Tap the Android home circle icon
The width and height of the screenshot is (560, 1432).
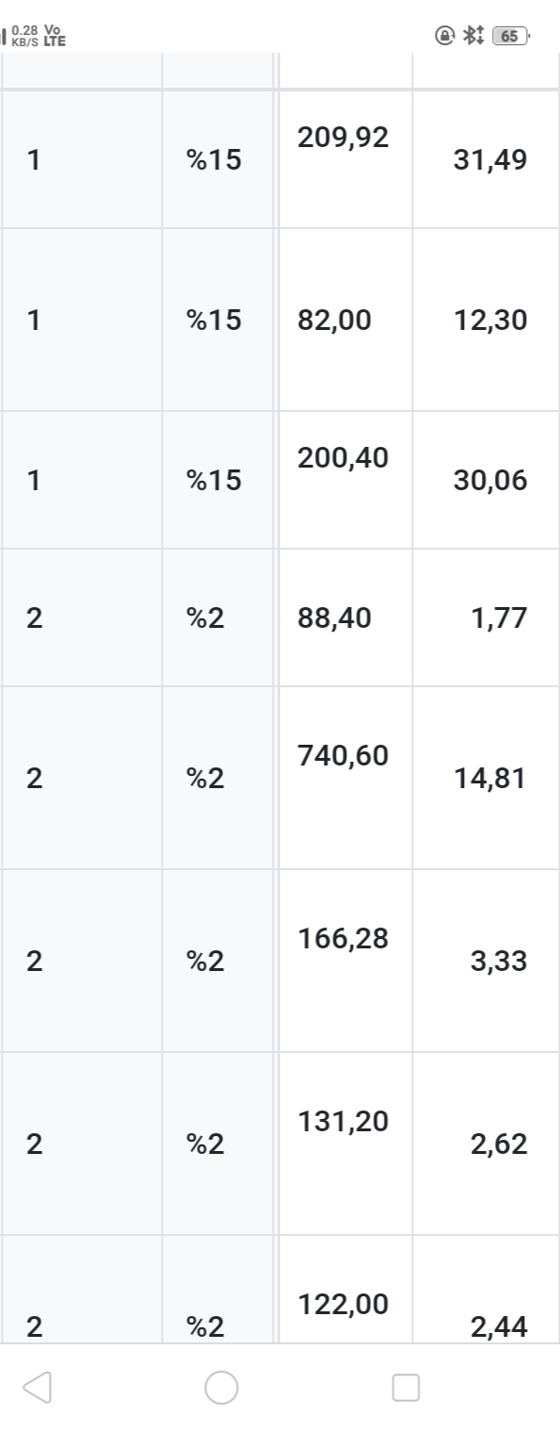pyautogui.click(x=221, y=1387)
